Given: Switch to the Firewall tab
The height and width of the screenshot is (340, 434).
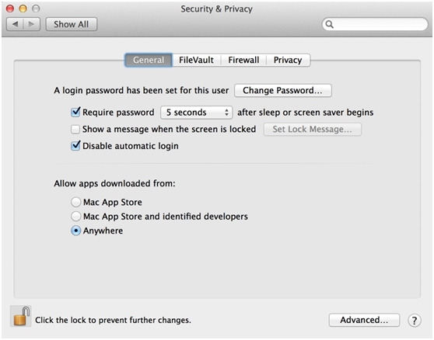Looking at the screenshot, I should coord(243,60).
